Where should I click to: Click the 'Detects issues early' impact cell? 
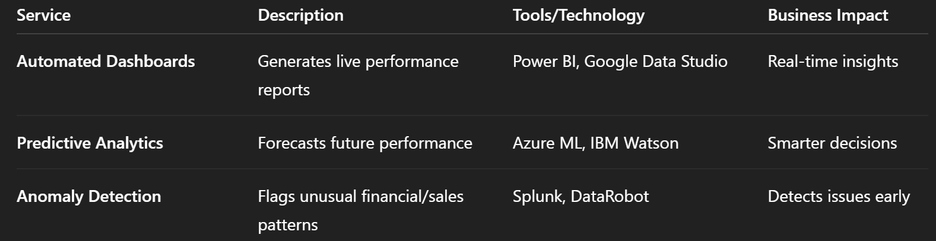point(839,197)
